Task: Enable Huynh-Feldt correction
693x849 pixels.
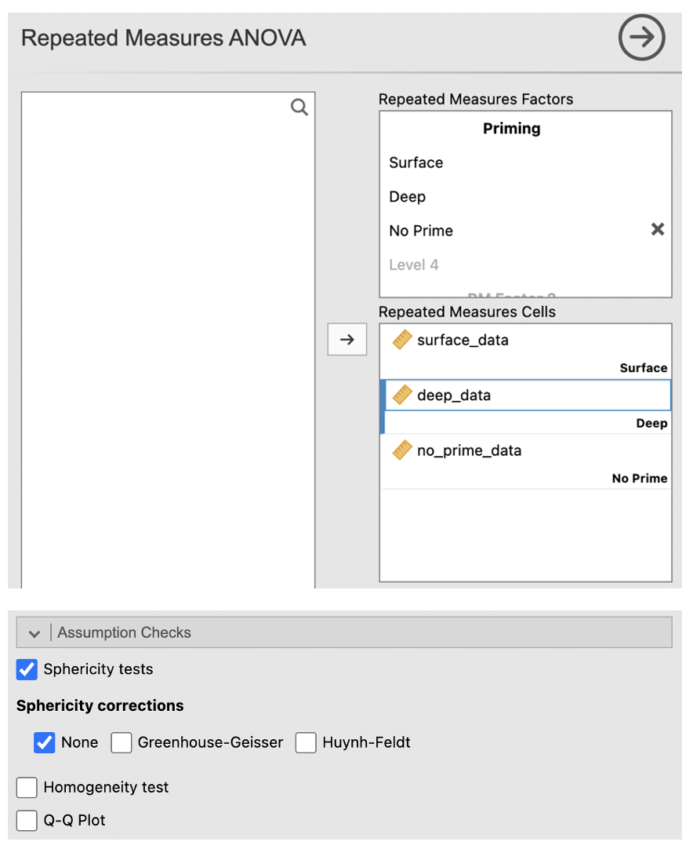Action: tap(306, 742)
